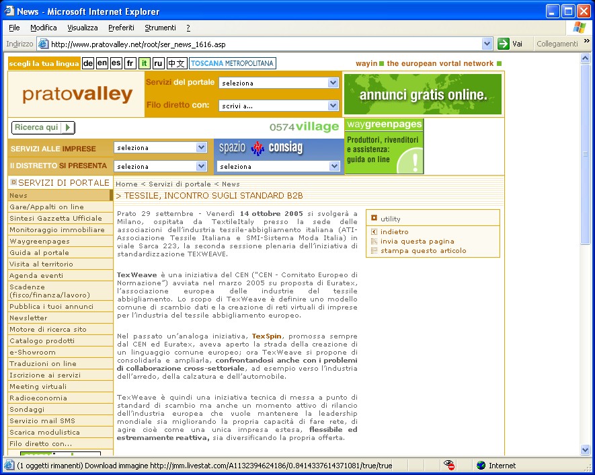Open the annunci gratis online banner
595x475 pixels.
click(423, 94)
